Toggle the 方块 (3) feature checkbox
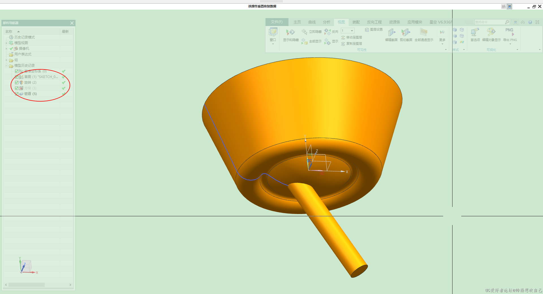 point(17,88)
